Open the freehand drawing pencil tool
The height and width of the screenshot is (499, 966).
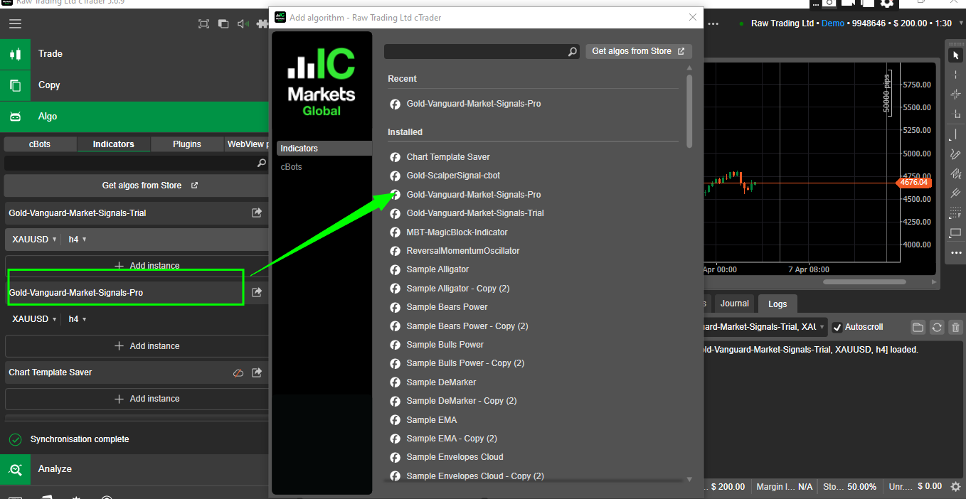(x=955, y=154)
